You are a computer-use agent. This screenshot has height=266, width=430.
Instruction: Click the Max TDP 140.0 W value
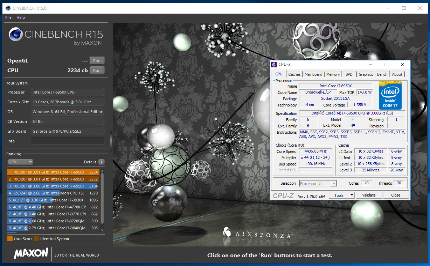coord(365,92)
